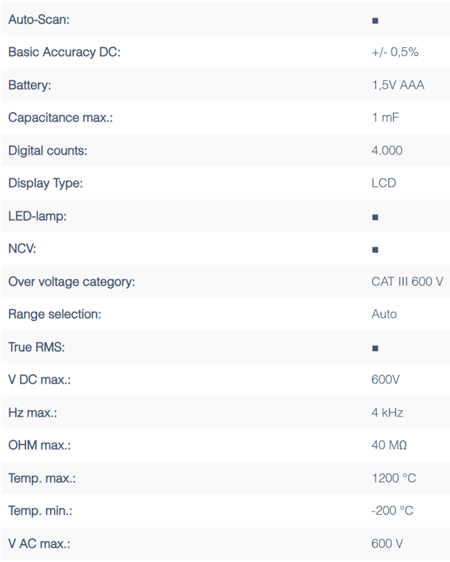This screenshot has width=450, height=562.
Task: Click the True RMS square marker
Action: [375, 348]
